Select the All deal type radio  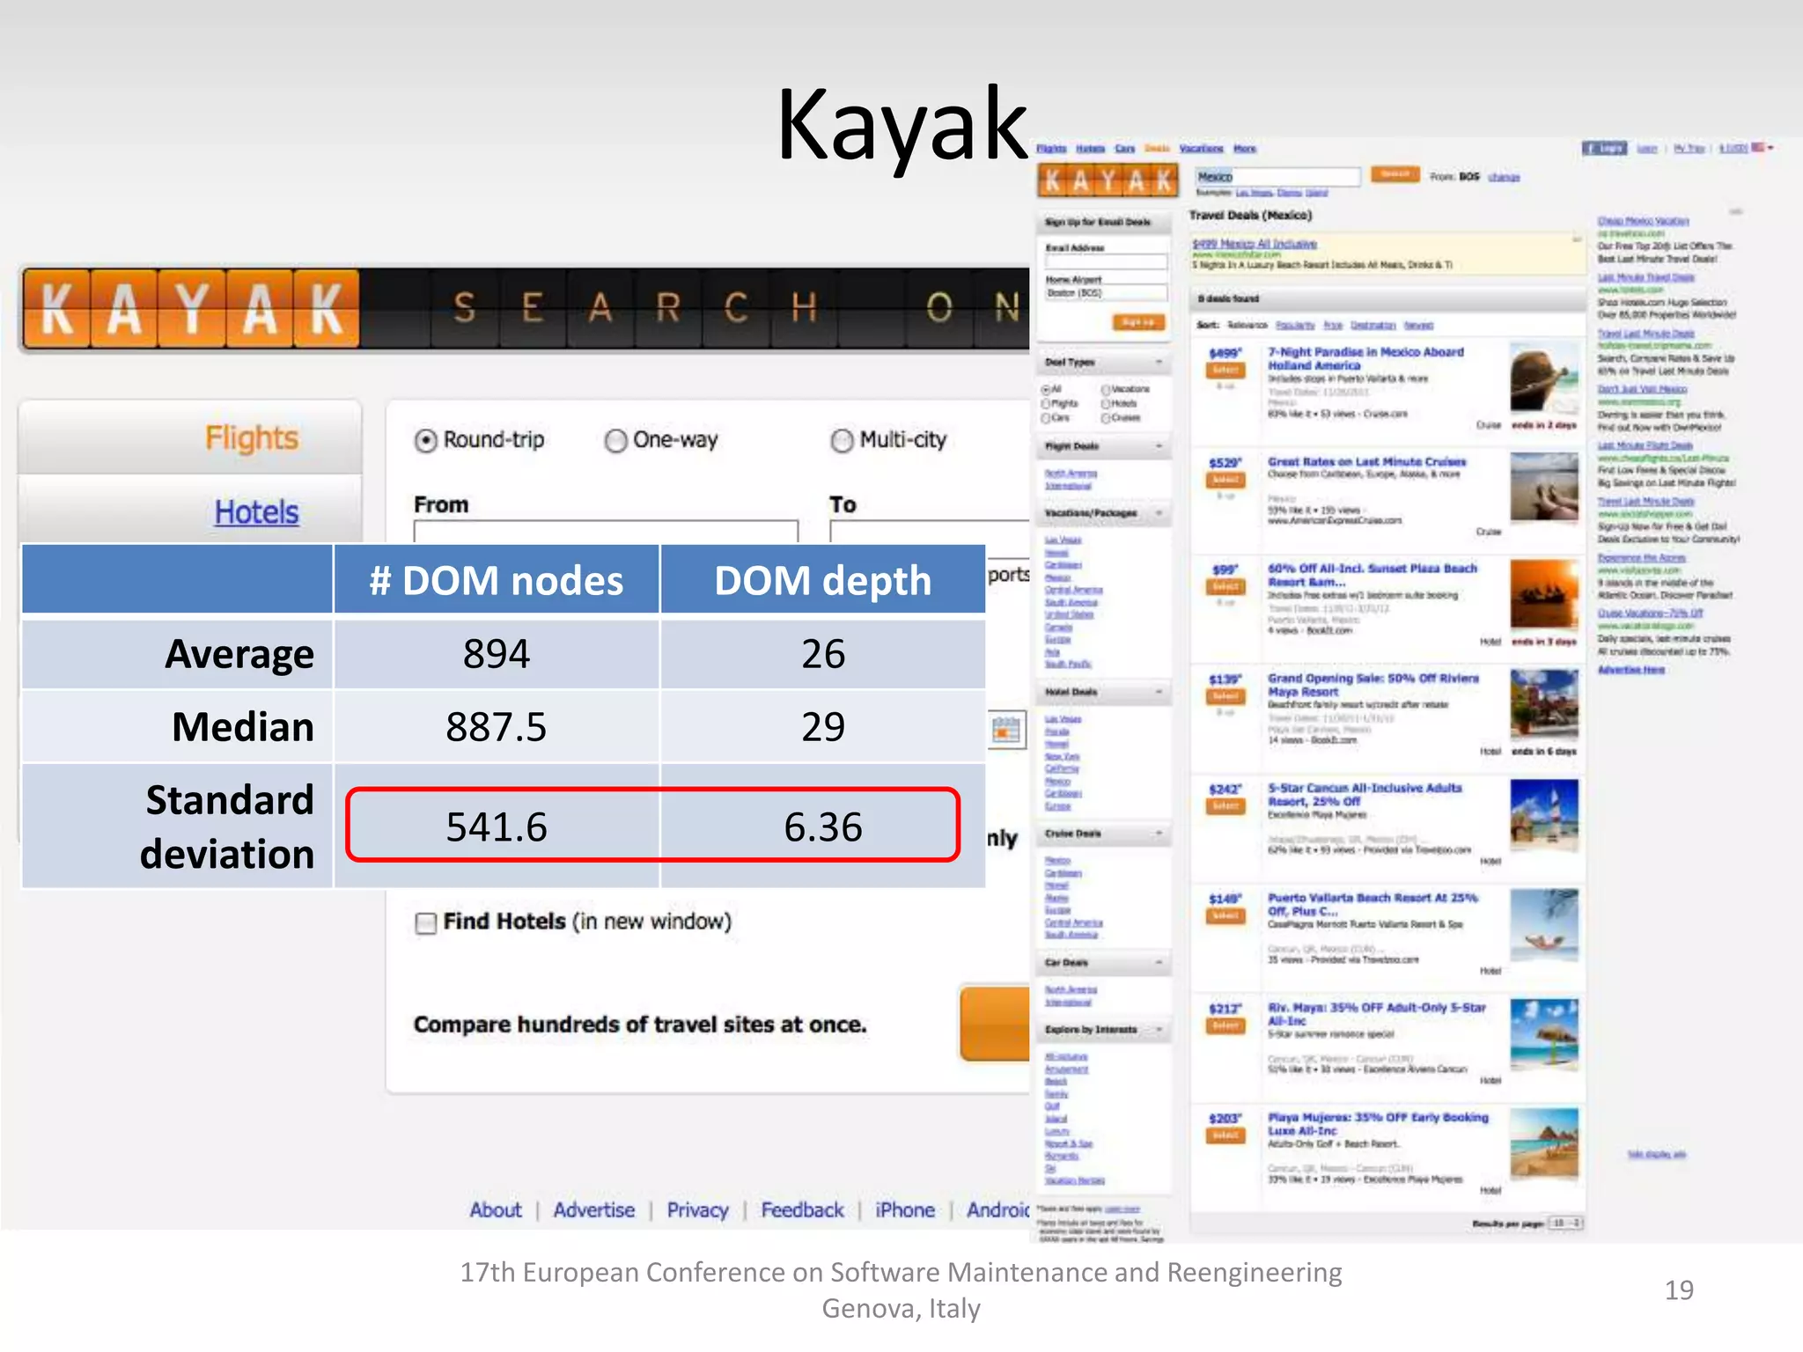pos(1046,389)
